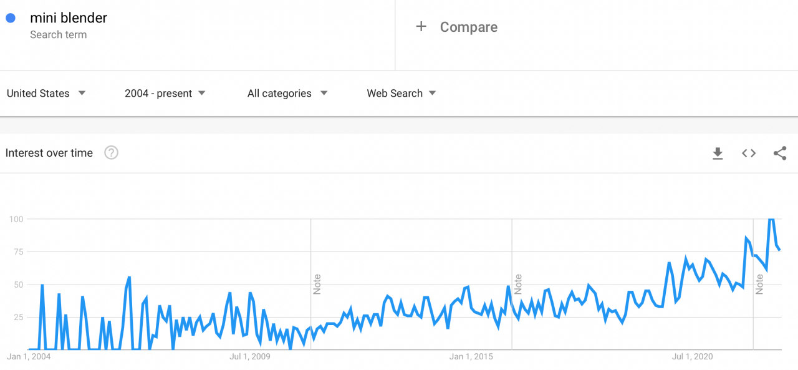The image size is (798, 370).
Task: Click the Interest over time heading
Action: coord(49,153)
